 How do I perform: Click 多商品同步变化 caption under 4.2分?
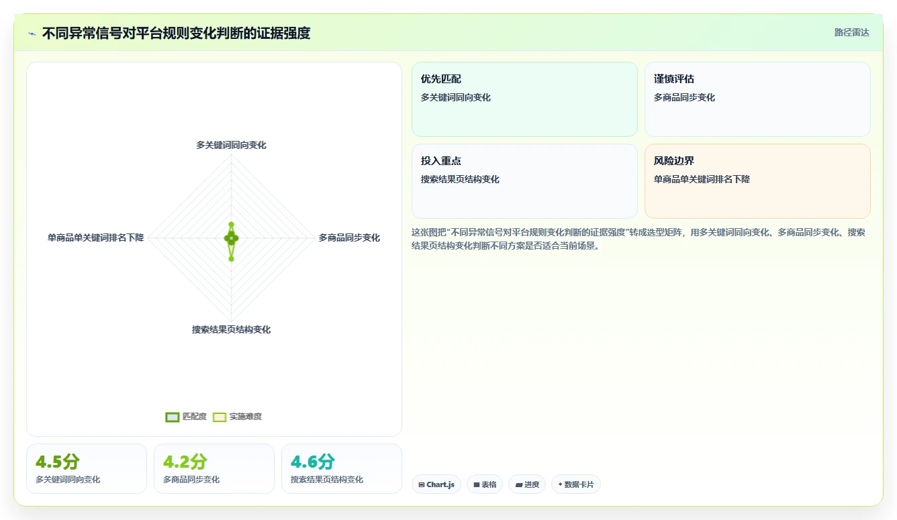pyautogui.click(x=191, y=480)
